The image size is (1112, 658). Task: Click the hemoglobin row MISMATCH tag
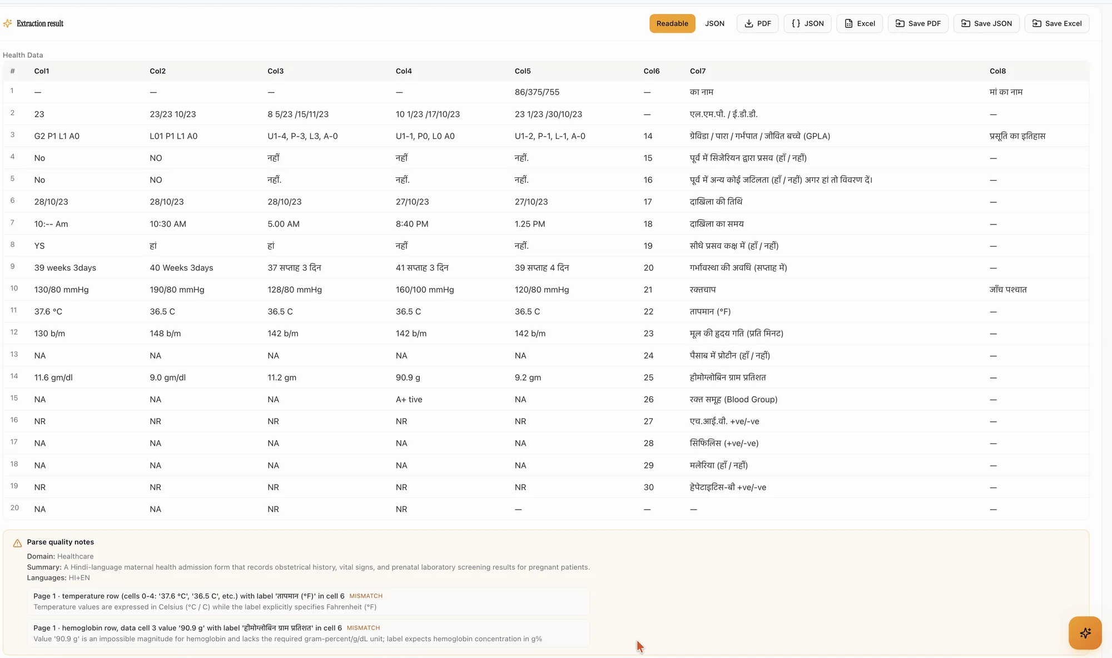click(x=363, y=628)
